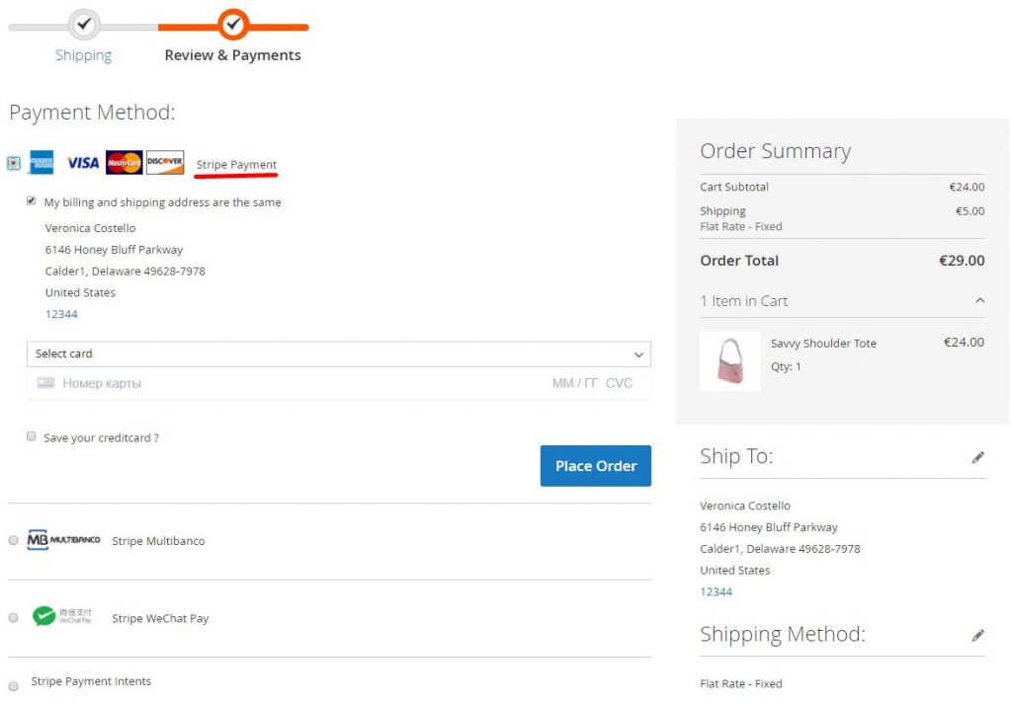
Task: Choose Stripe WeChat Pay radio button
Action: (x=13, y=617)
